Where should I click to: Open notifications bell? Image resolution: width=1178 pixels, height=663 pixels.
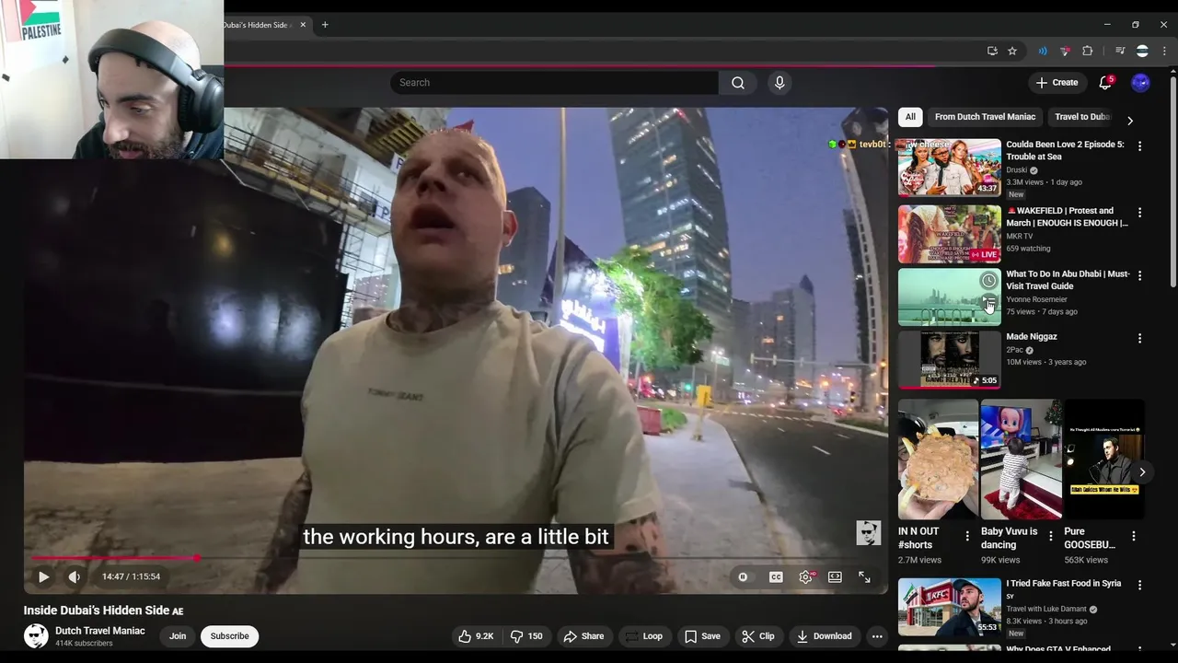point(1105,83)
